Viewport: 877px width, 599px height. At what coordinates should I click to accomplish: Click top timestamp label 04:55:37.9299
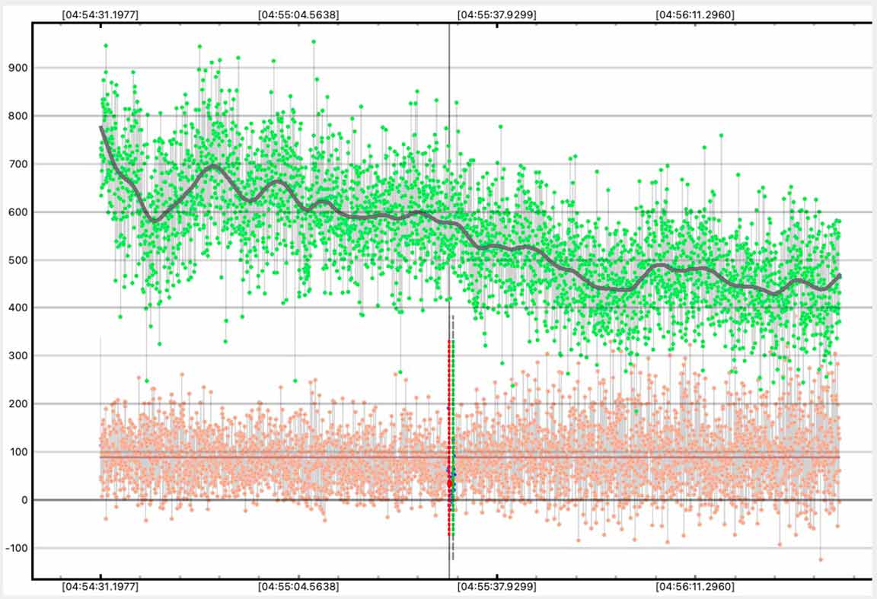[x=496, y=14]
